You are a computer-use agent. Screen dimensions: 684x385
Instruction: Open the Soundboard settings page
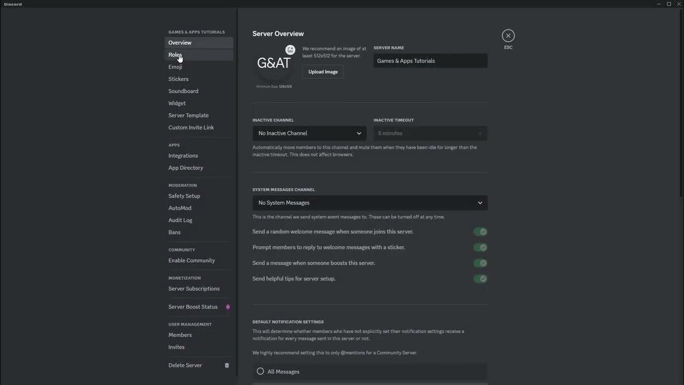183,91
